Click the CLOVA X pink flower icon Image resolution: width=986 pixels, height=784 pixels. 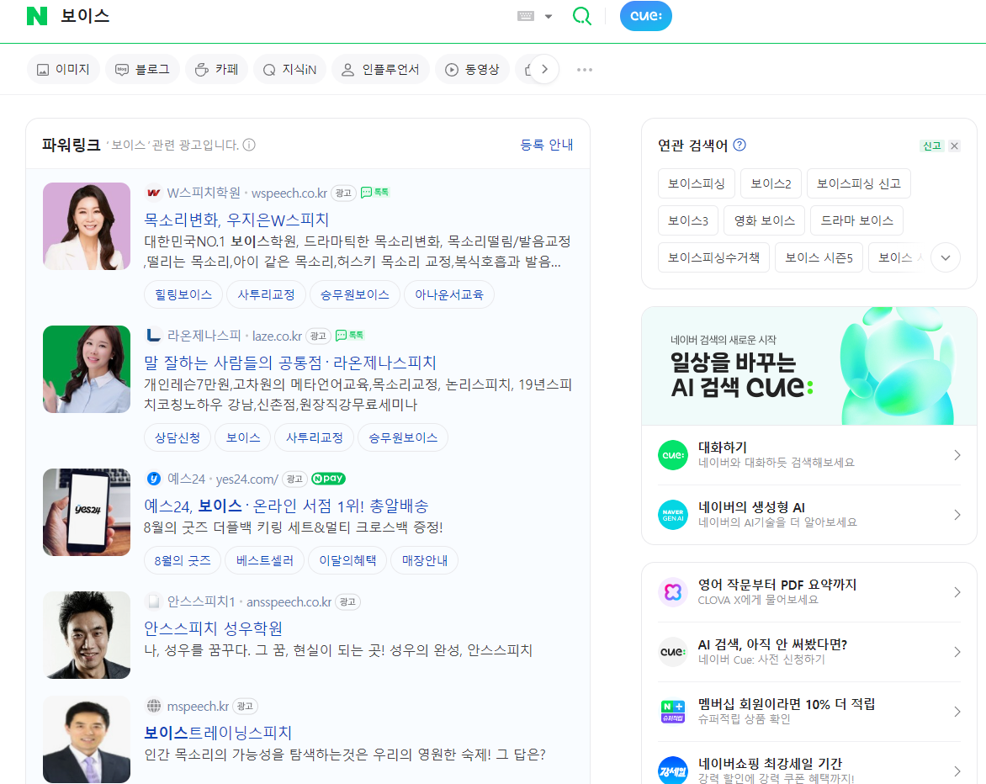click(x=673, y=591)
